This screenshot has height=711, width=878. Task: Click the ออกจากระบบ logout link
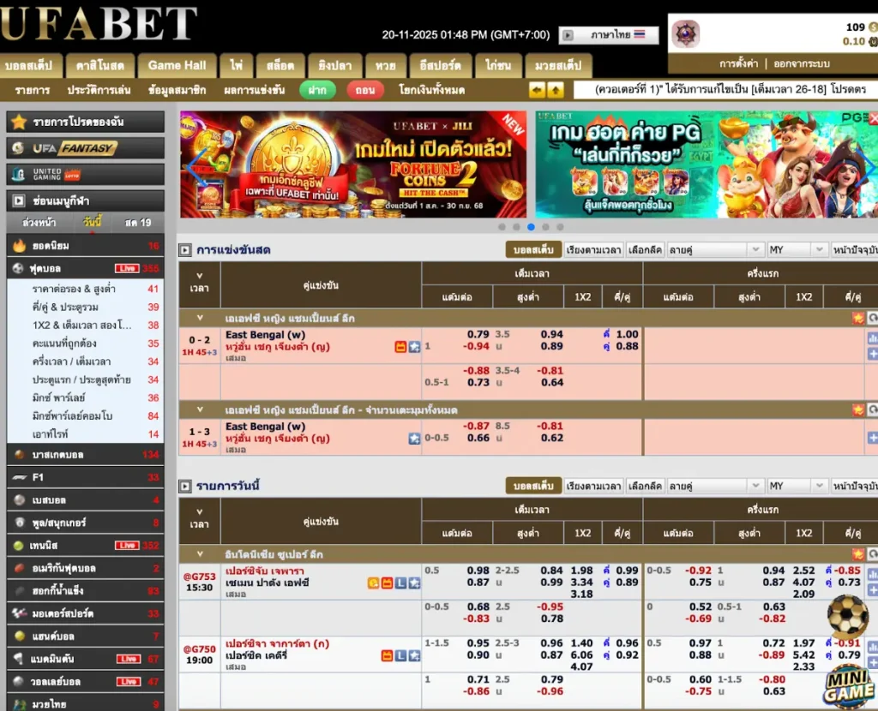tap(801, 64)
